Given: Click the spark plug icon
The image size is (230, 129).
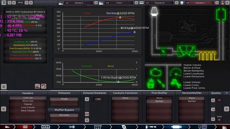Looking at the screenshot, I should [161, 83].
